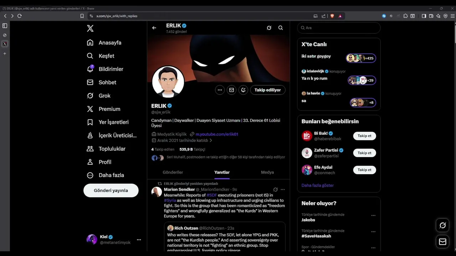
Task: Open 535,9 B Takipçi followers list
Action: pyautogui.click(x=192, y=149)
